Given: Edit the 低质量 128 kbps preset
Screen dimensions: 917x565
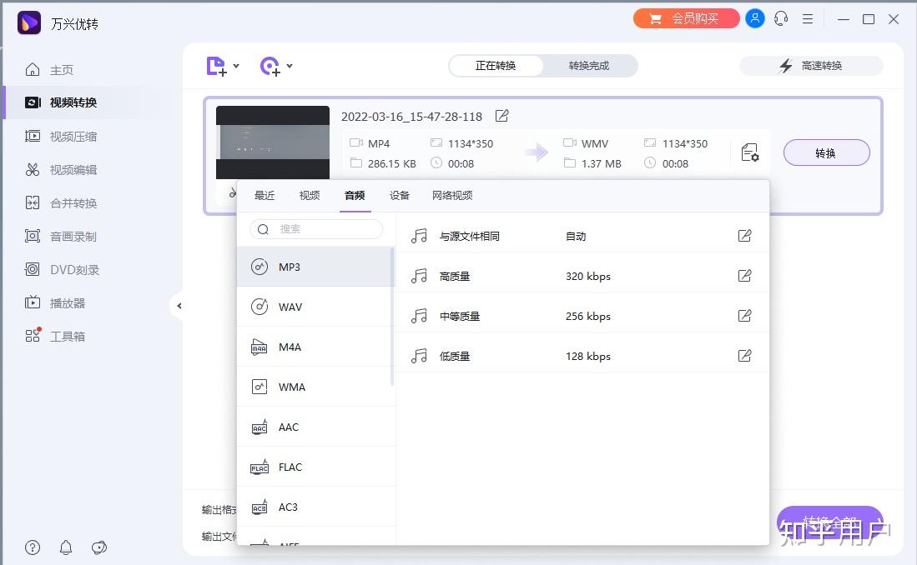Looking at the screenshot, I should tap(744, 356).
